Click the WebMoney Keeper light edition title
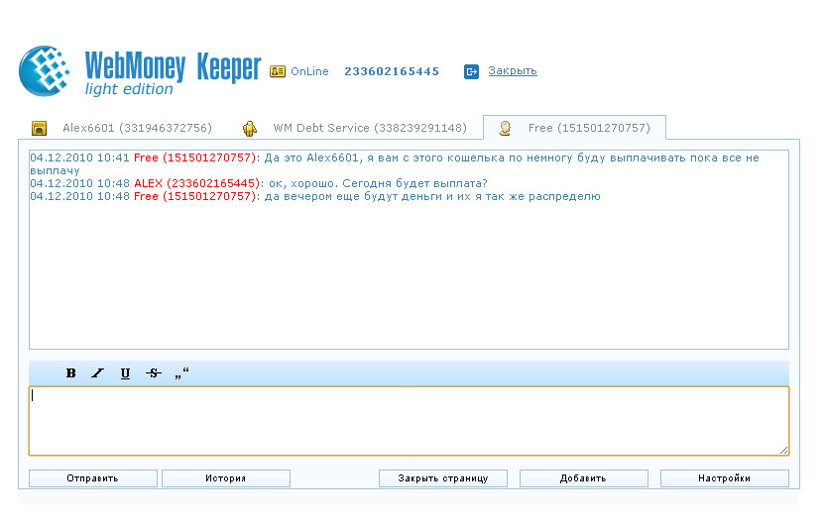This screenshot has height=525, width=825. point(174,72)
